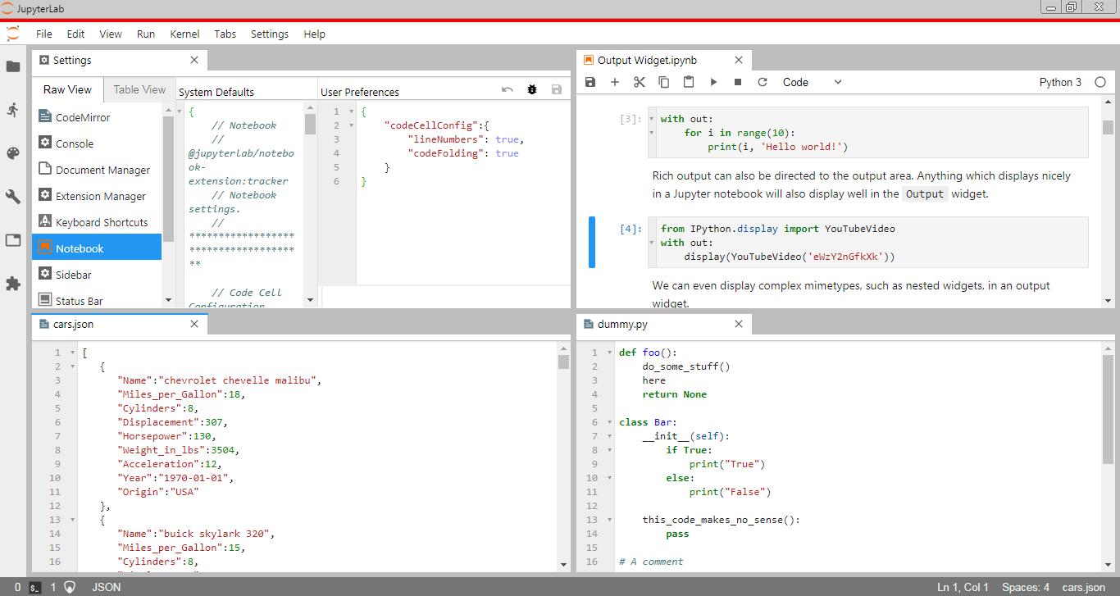Click the settings plugin list scrollbar
This screenshot has width=1120, height=596.
click(x=168, y=179)
